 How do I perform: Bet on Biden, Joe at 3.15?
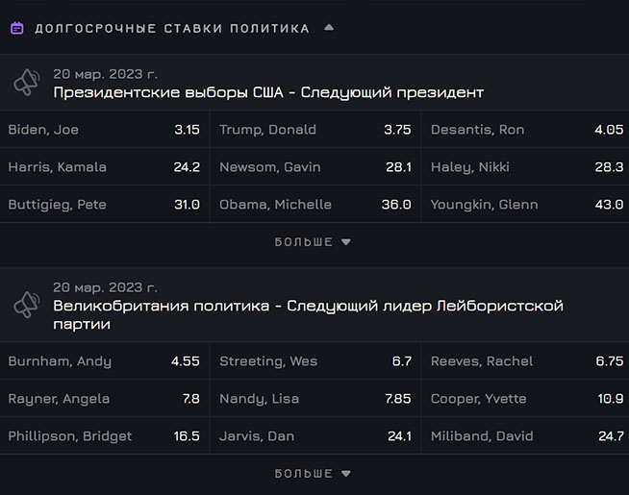104,130
